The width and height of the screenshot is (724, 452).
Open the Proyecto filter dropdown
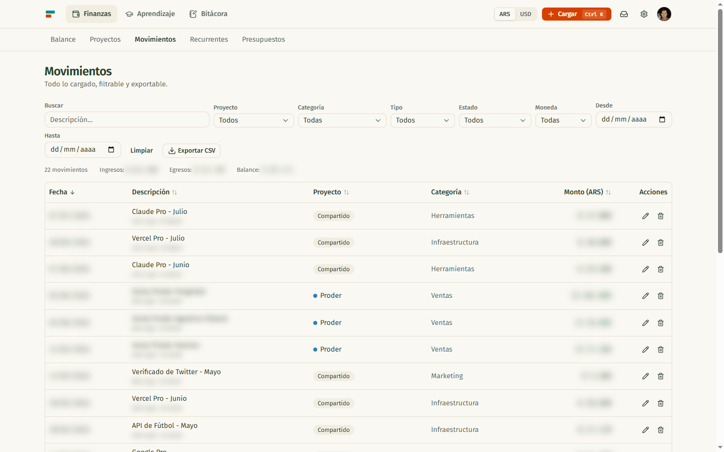(253, 121)
